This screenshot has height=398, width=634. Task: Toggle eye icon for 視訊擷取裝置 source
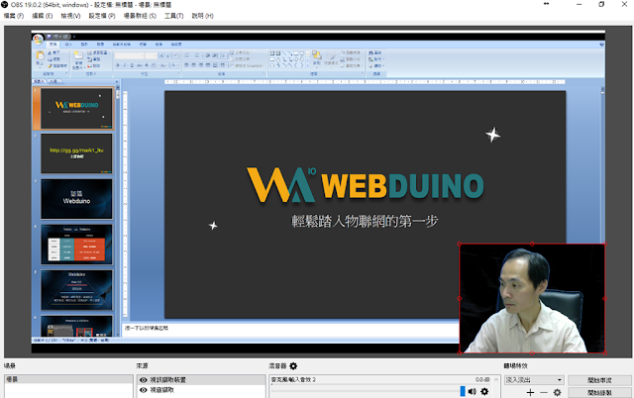pos(143,380)
